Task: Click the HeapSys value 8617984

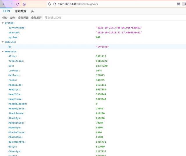Action: (x=101, y=89)
